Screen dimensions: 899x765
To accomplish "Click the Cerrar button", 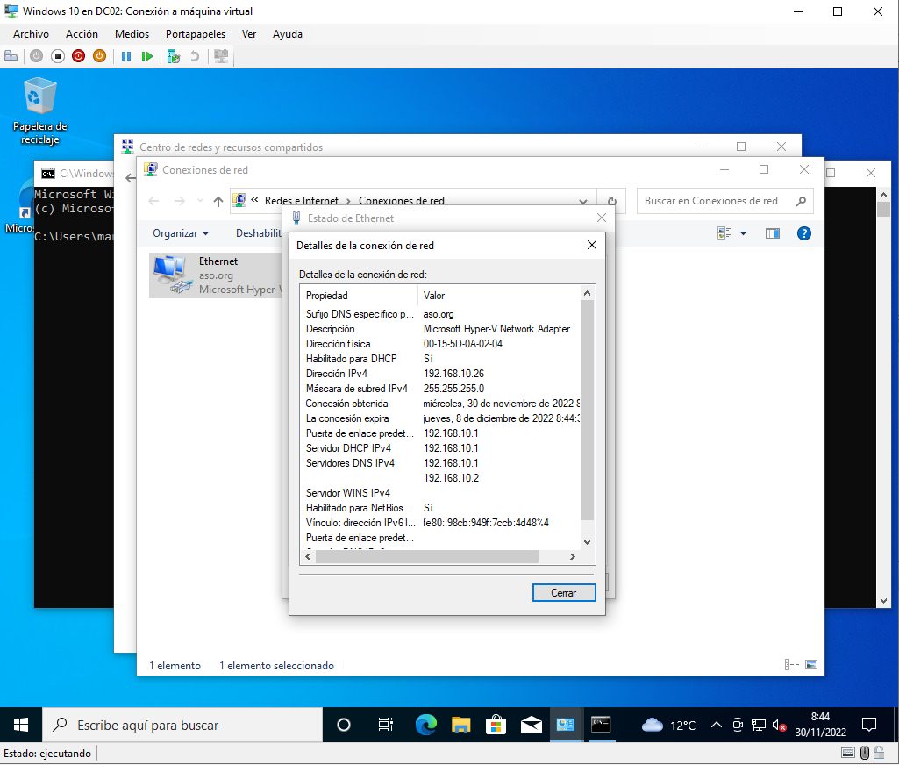I will 564,593.
